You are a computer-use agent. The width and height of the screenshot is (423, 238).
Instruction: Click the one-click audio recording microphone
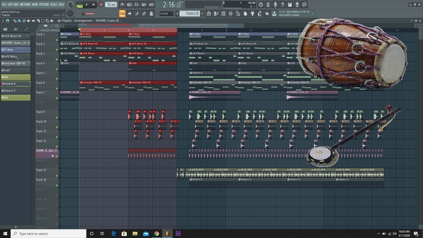point(275,5)
